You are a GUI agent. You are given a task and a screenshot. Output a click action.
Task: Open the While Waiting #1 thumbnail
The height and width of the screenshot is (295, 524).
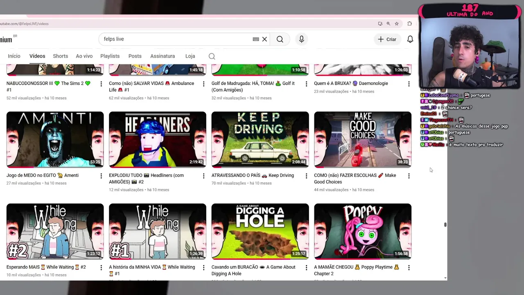pyautogui.click(x=158, y=231)
